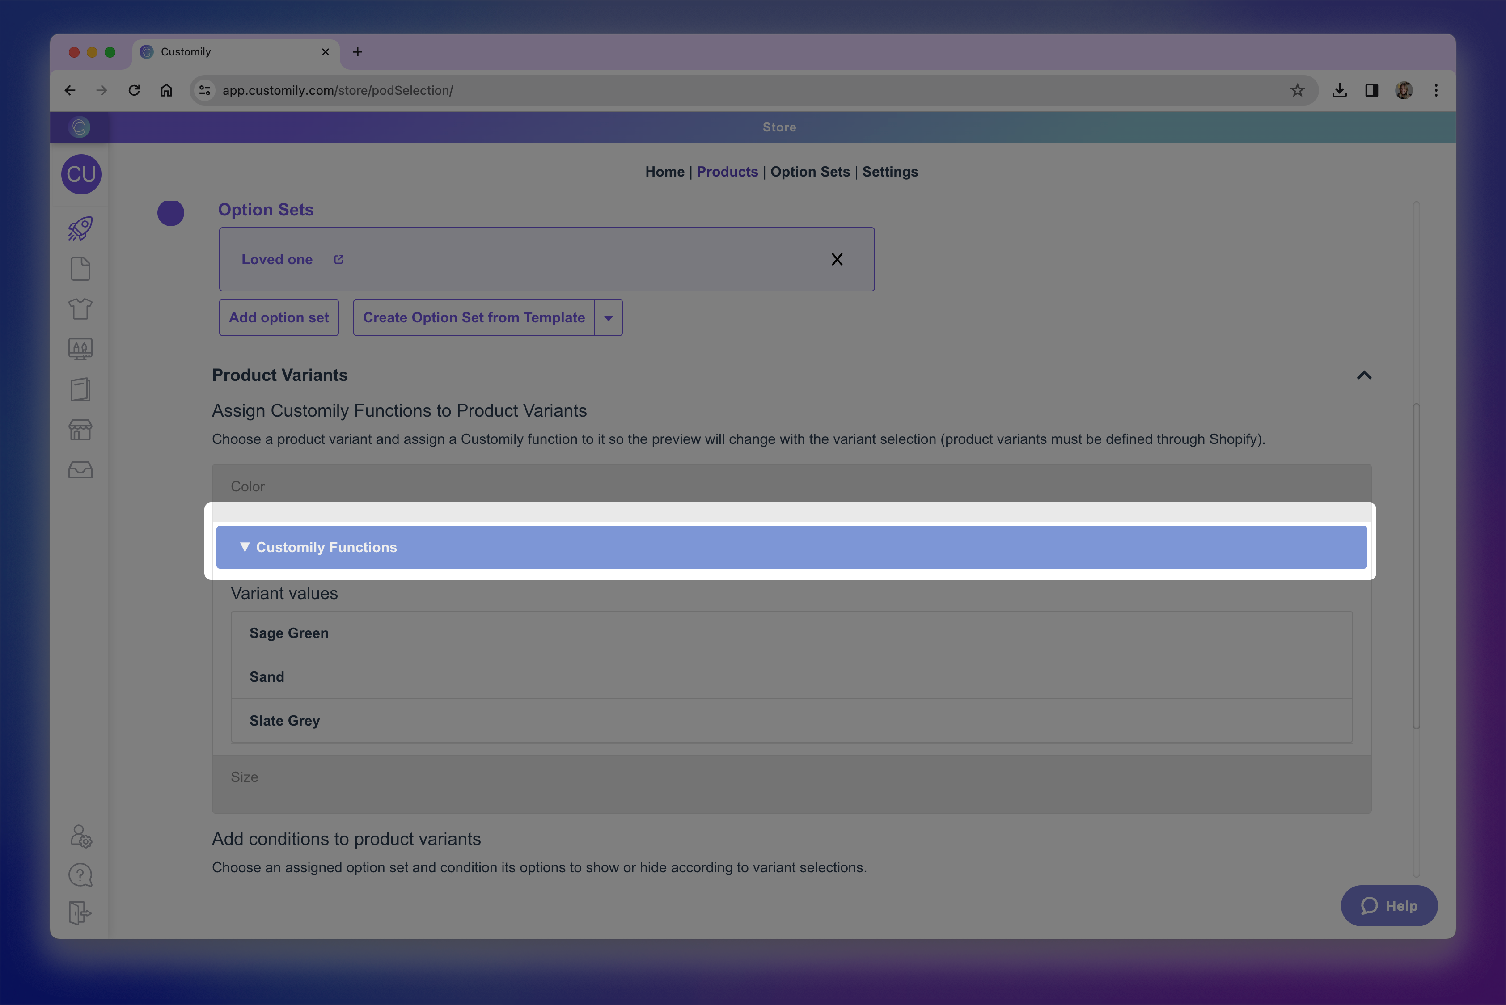
Task: Open the Settings navigation link
Action: point(889,172)
